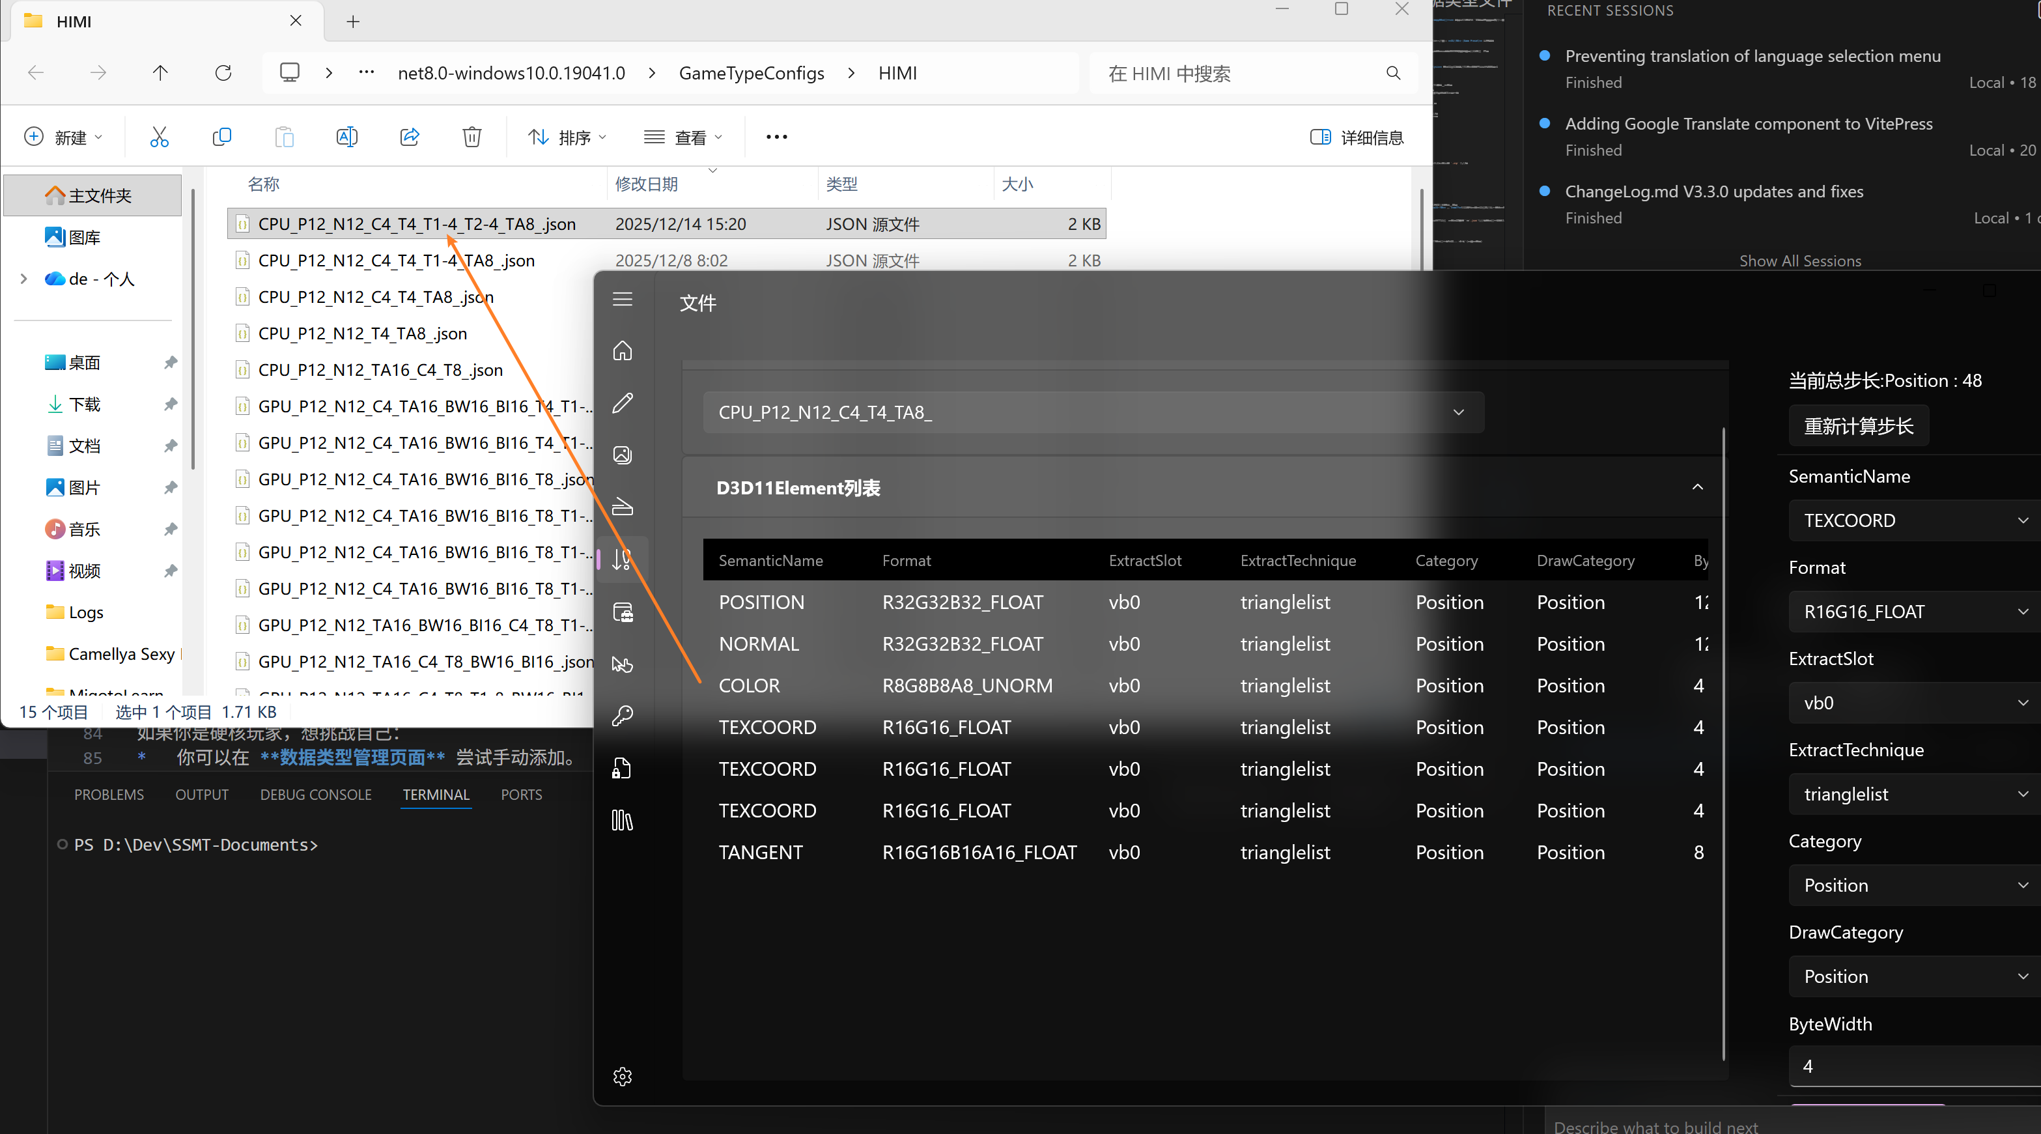Open the pencil edit page icon

(x=623, y=403)
